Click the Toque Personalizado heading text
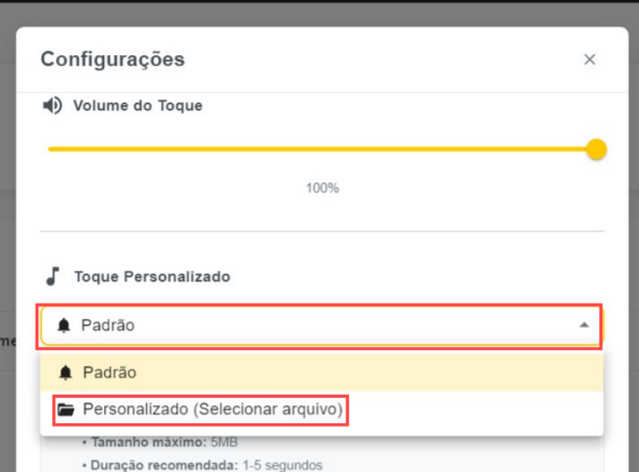The width and height of the screenshot is (639, 472). coord(152,276)
